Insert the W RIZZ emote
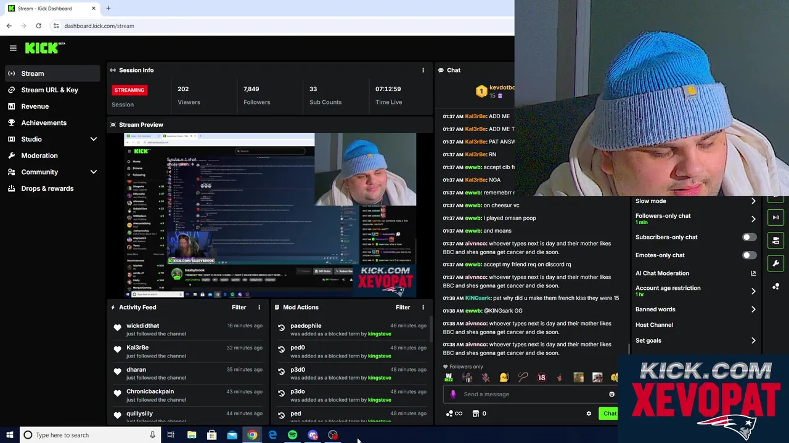 point(449,378)
